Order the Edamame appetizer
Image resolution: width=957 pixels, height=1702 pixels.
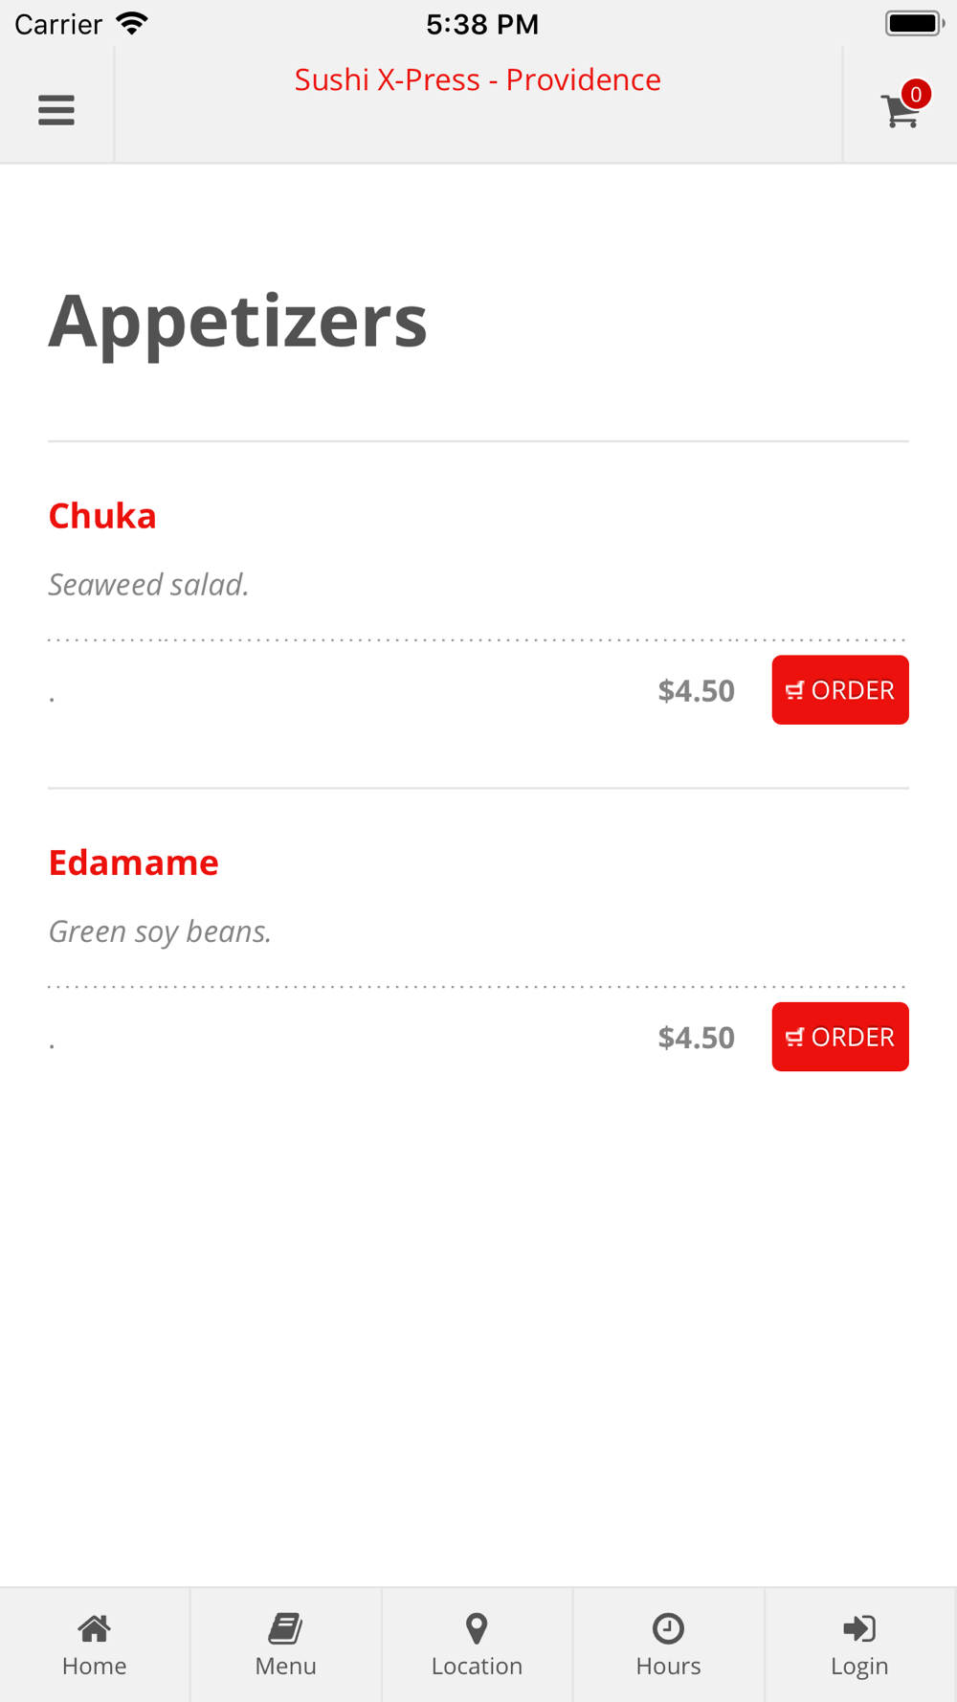click(x=839, y=1037)
